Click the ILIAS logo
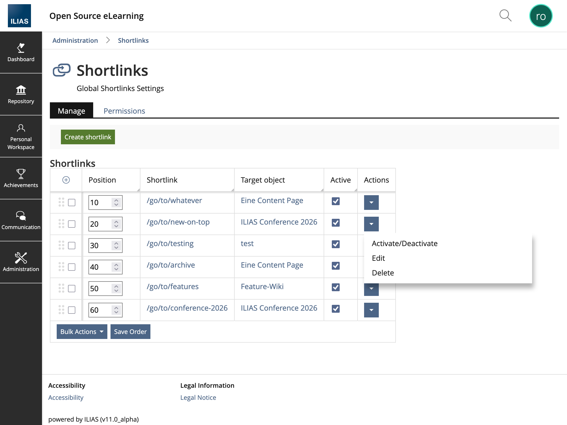The image size is (567, 425). coord(19,16)
